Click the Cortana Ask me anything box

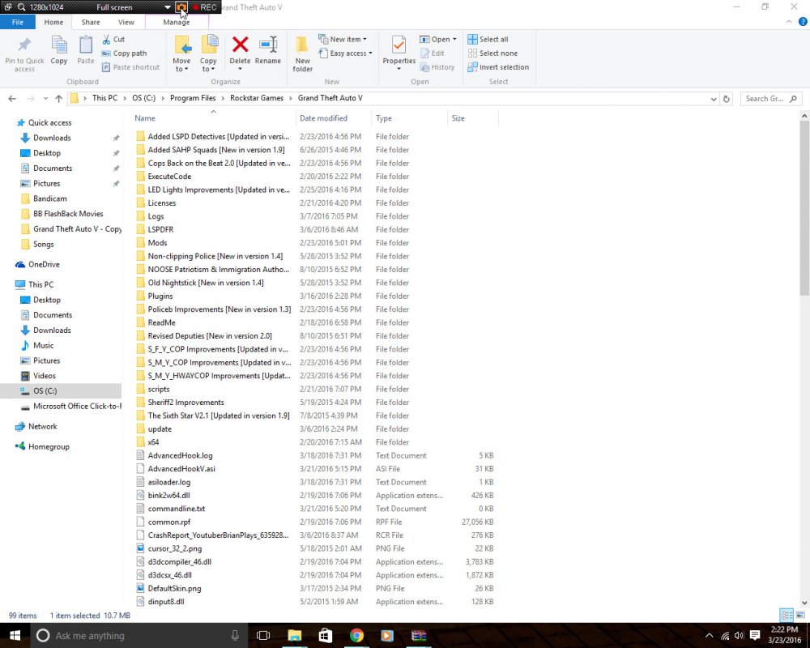[140, 635]
